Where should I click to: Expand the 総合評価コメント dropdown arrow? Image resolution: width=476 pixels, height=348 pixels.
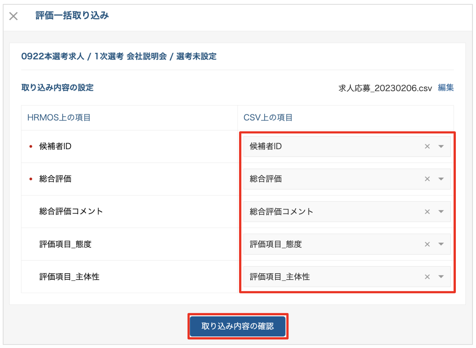(441, 212)
